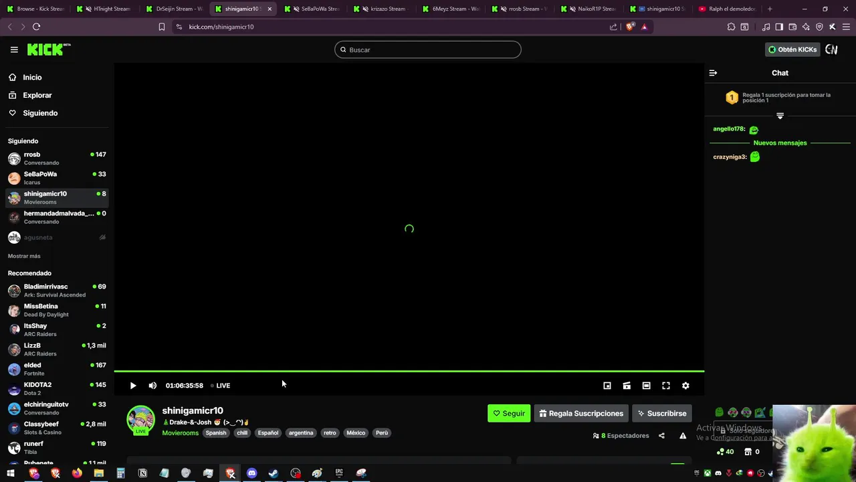Report stream with warning triangle icon
This screenshot has height=482, width=856.
(x=683, y=436)
